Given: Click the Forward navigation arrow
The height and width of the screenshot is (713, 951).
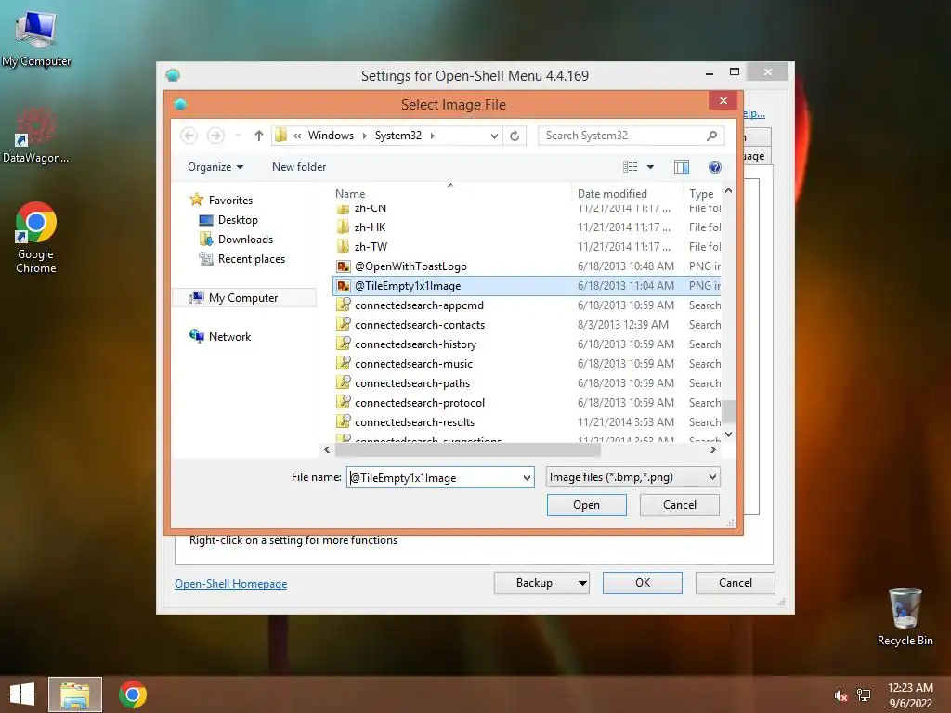Looking at the screenshot, I should (215, 136).
